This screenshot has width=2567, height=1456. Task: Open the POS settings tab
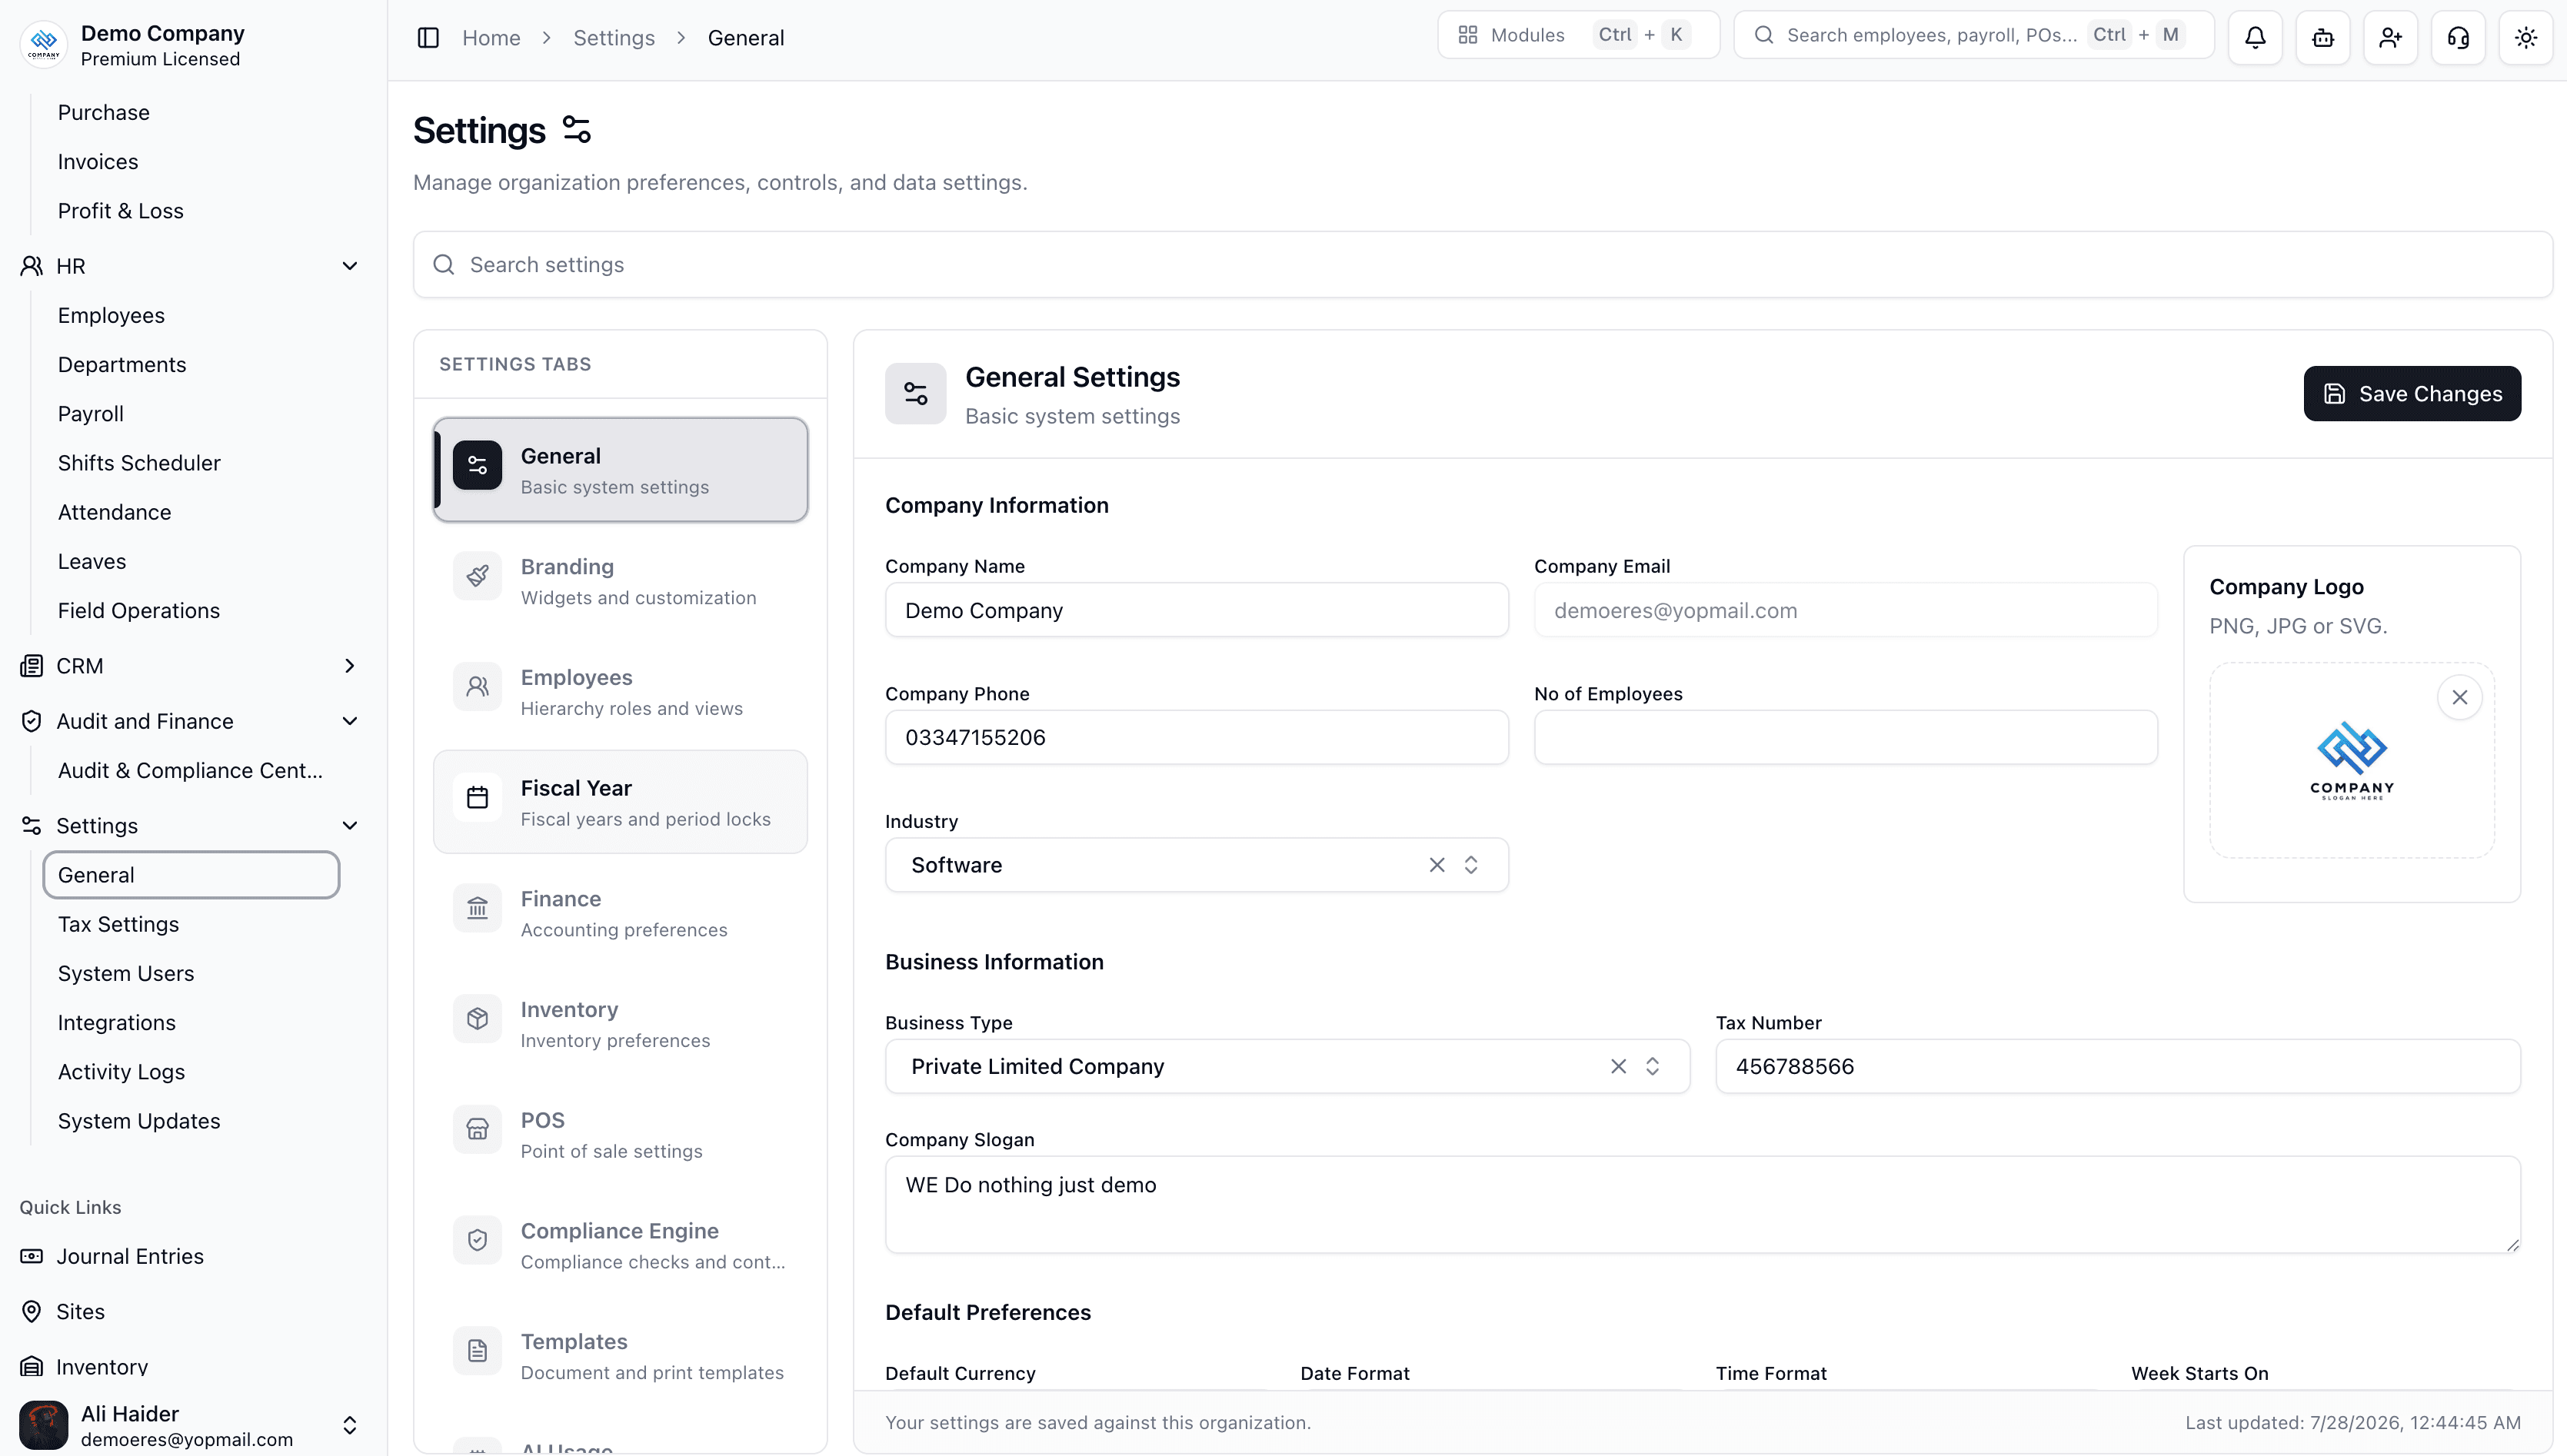coord(621,1134)
